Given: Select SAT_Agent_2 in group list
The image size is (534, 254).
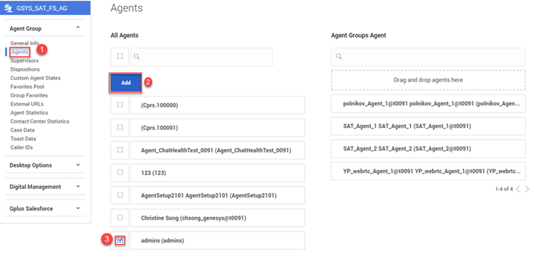Looking at the screenshot, I should pos(428,149).
